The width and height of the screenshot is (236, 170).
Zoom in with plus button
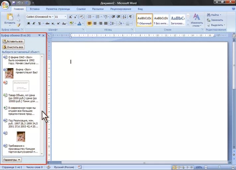[x=233, y=167]
